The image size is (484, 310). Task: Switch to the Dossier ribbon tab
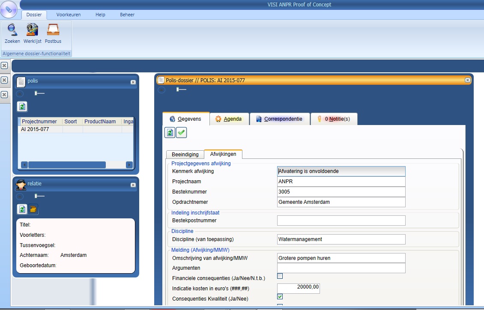[x=34, y=15]
